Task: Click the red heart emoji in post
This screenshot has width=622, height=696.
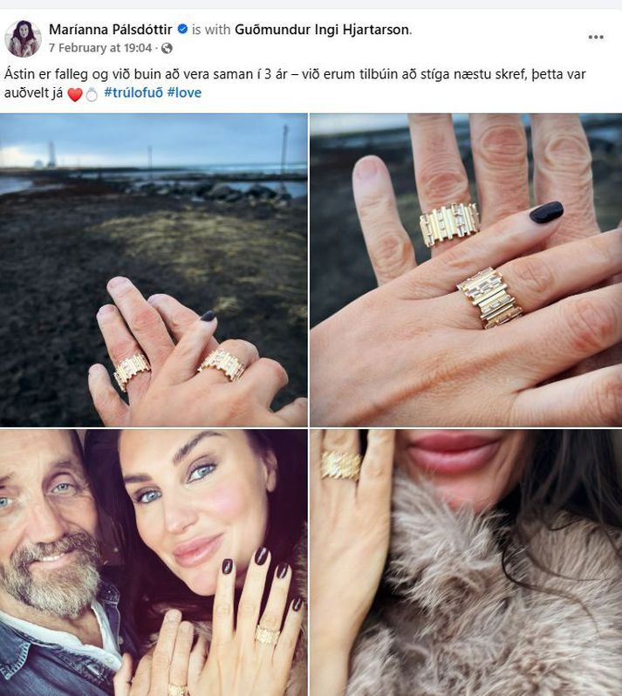Action: tap(75, 94)
